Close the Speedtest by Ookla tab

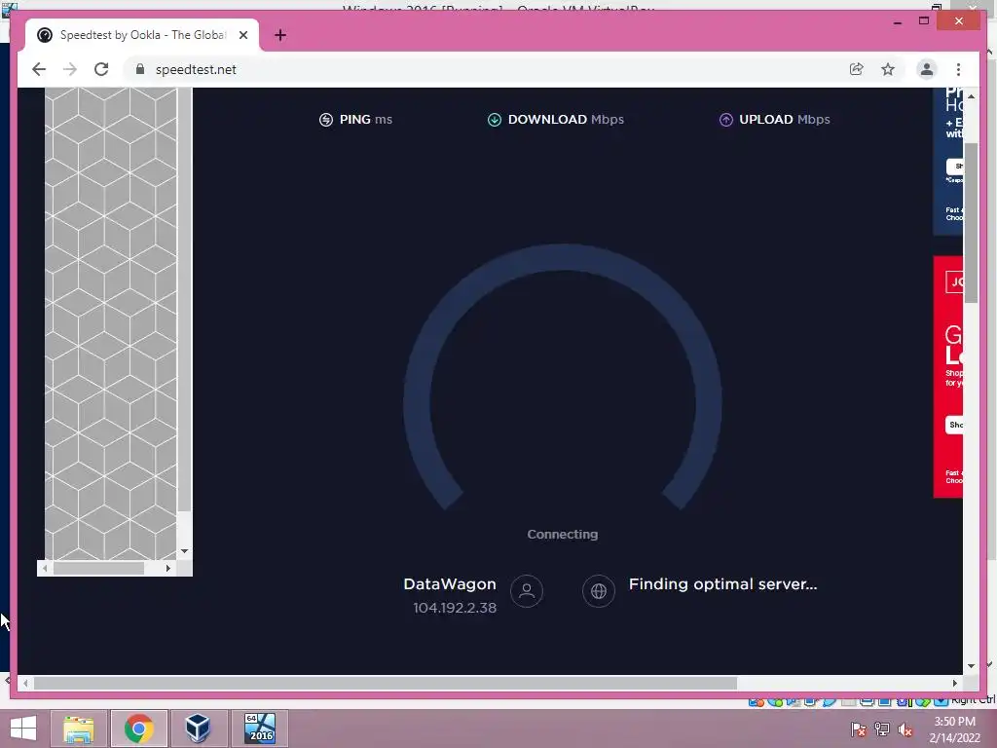click(x=243, y=35)
